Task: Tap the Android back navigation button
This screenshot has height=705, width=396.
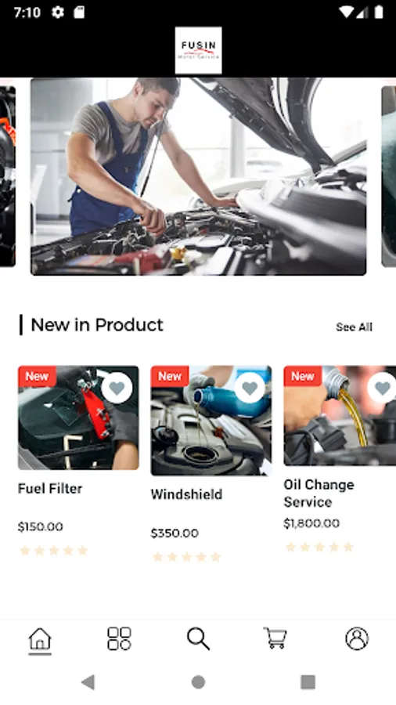Action: click(x=88, y=682)
